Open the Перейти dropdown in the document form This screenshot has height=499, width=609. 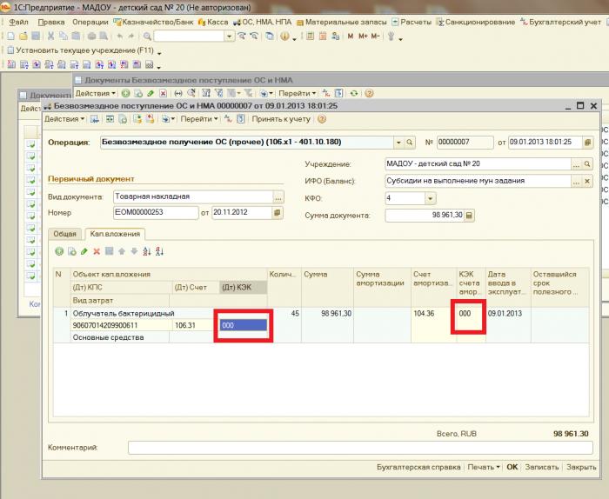click(x=199, y=119)
